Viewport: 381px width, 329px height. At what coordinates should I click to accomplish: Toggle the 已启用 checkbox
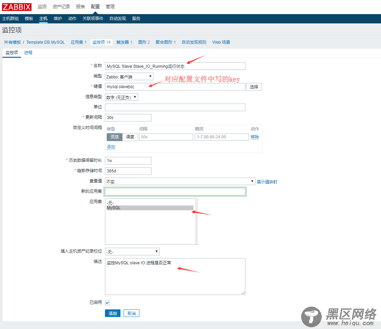tap(107, 303)
